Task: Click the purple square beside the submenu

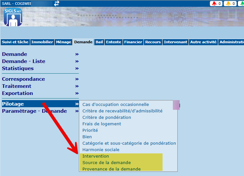Action: 176,105
